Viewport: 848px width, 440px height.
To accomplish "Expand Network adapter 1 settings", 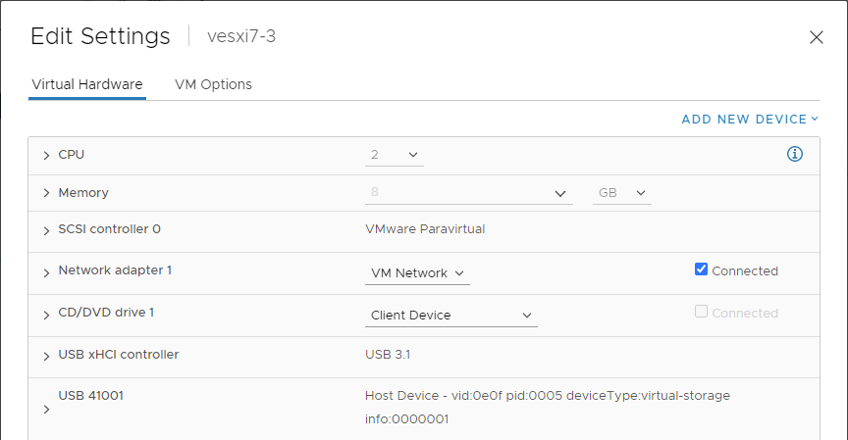I will [x=46, y=273].
